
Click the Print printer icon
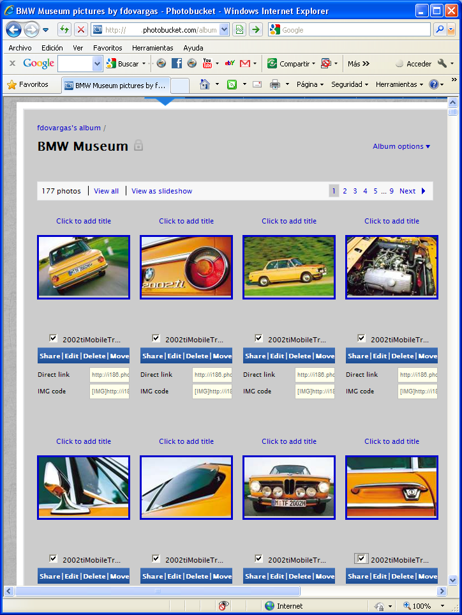point(275,84)
